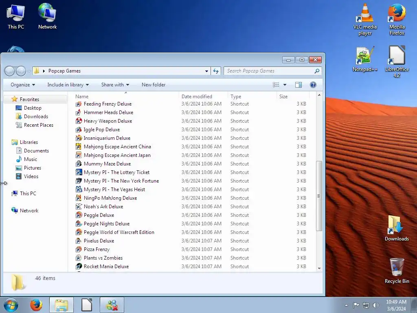Open Firefox from the taskbar

[36, 305]
